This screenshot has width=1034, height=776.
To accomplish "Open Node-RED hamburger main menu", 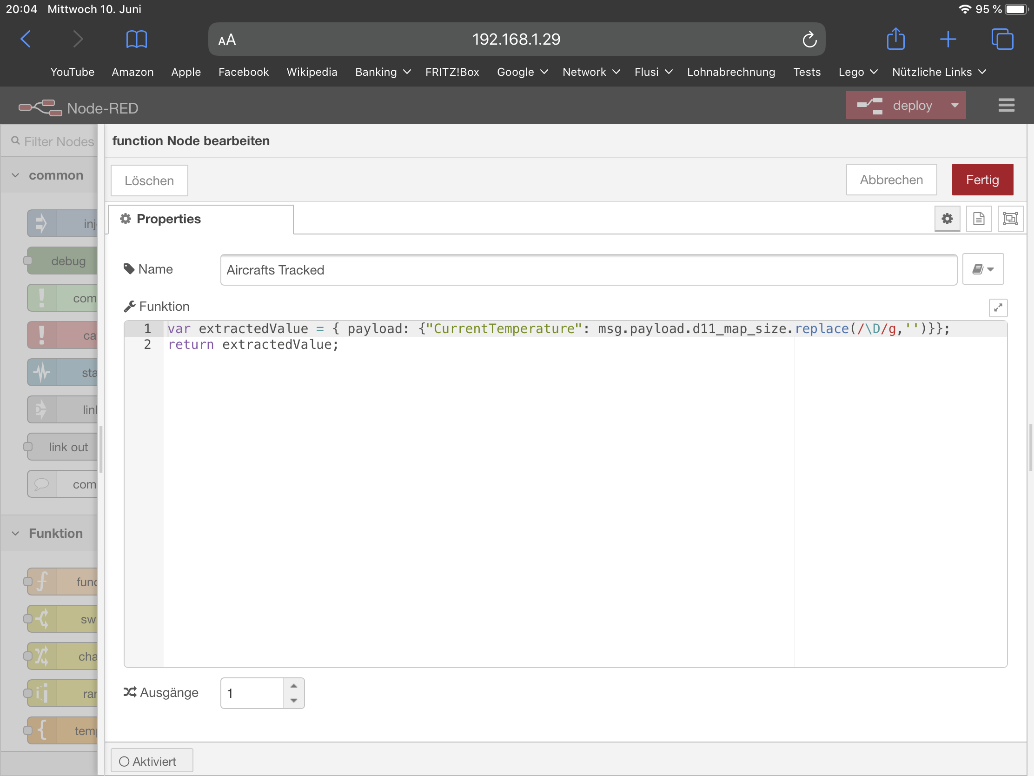I will coord(1006,105).
